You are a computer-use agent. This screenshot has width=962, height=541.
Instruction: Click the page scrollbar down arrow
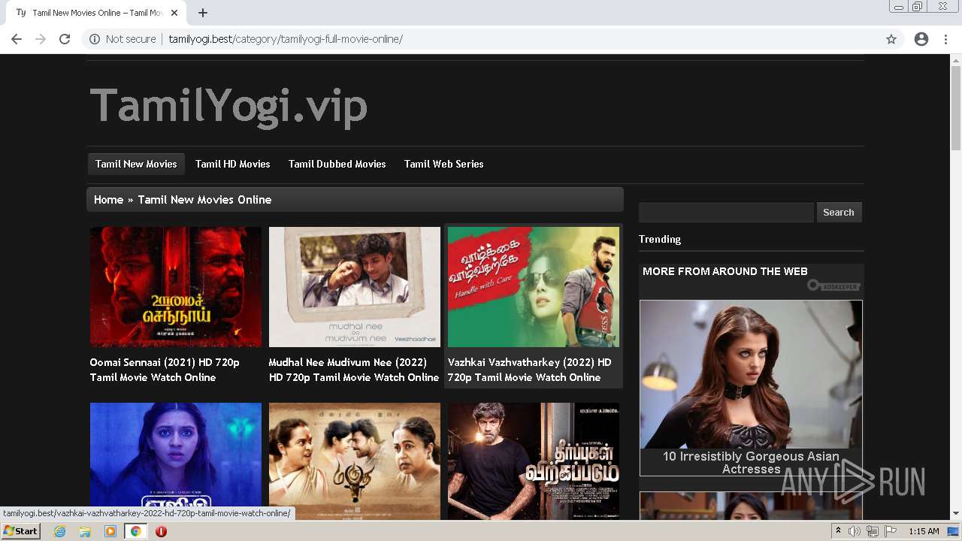click(956, 514)
